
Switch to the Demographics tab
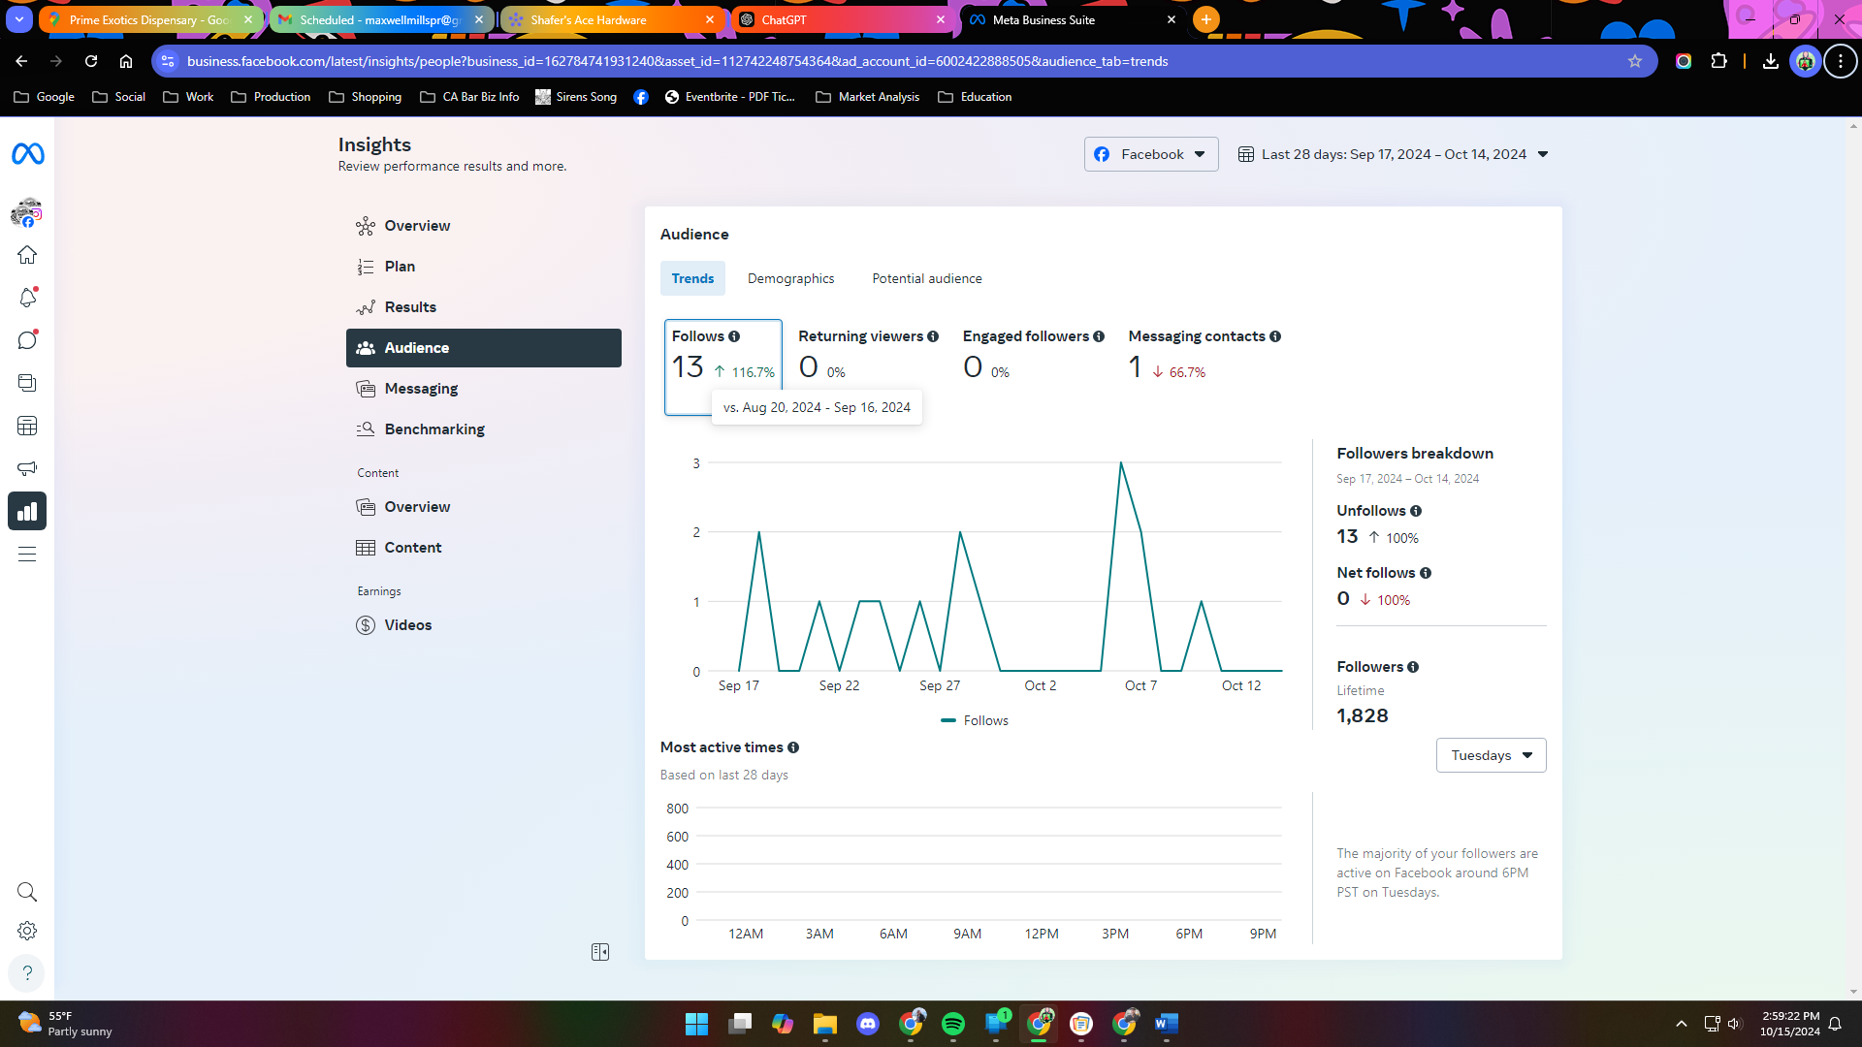(x=790, y=278)
